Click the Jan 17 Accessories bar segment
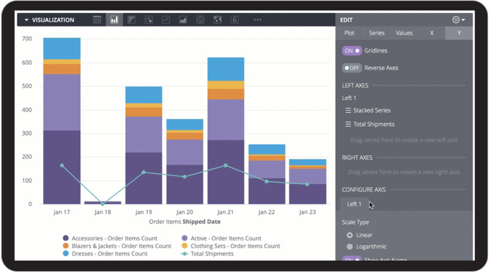 pyautogui.click(x=62, y=167)
